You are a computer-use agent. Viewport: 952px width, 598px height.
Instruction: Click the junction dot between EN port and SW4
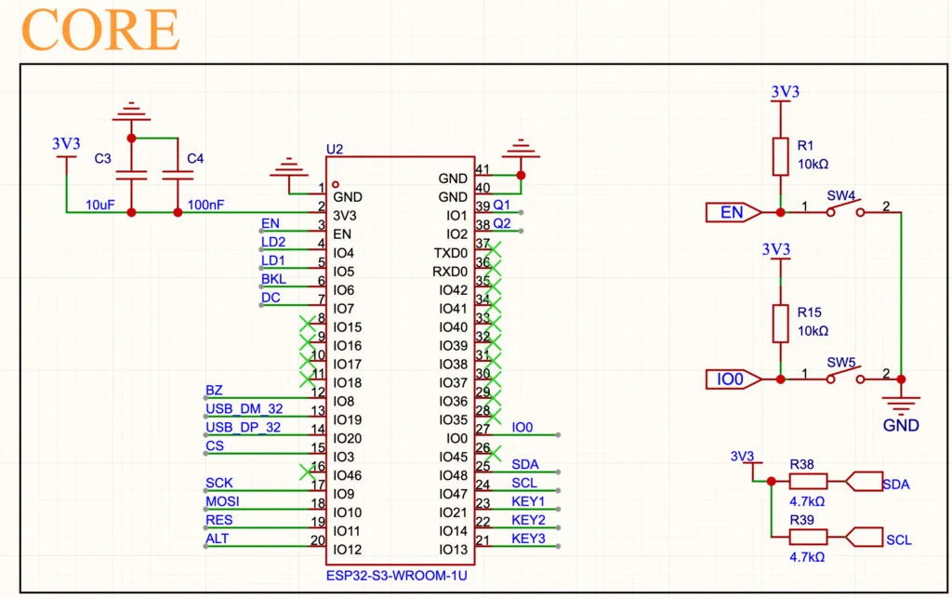tap(781, 212)
